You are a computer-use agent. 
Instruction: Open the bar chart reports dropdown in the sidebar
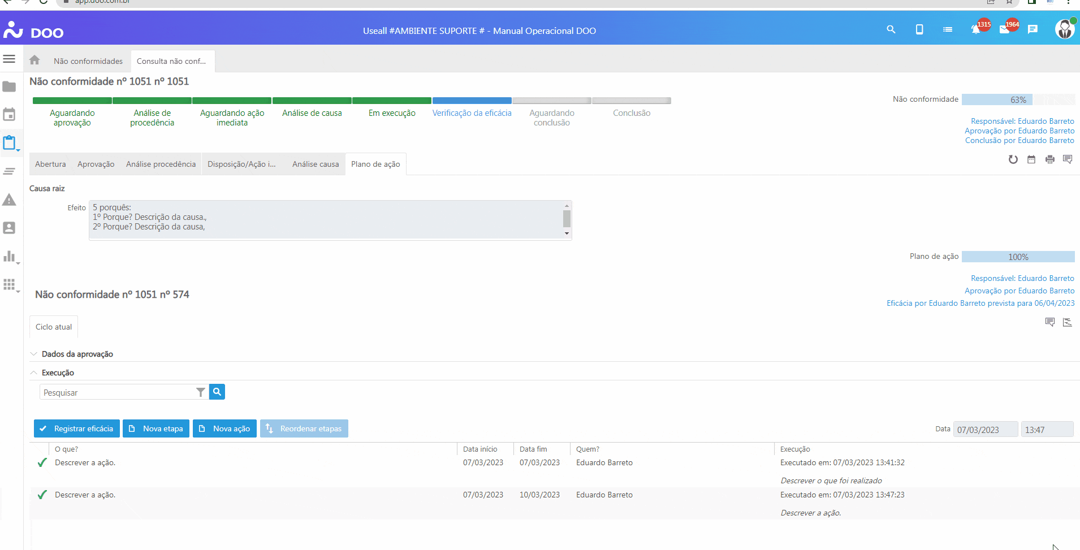10,257
